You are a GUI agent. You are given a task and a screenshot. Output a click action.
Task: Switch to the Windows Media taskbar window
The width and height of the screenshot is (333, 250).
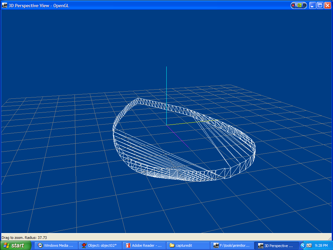coord(56,245)
